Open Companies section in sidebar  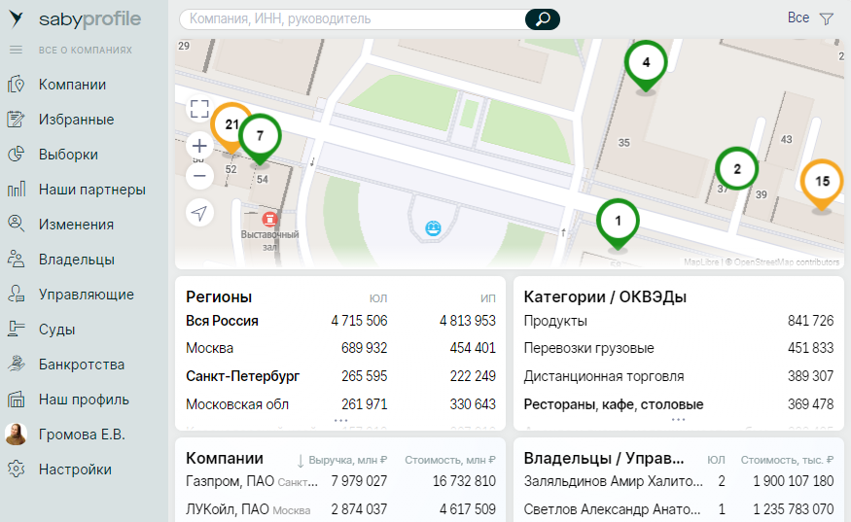point(72,85)
